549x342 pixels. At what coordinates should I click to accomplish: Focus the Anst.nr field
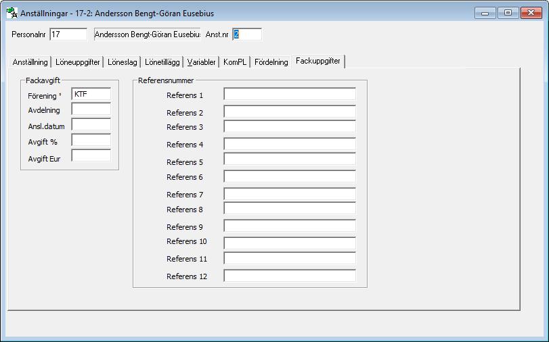tap(247, 34)
